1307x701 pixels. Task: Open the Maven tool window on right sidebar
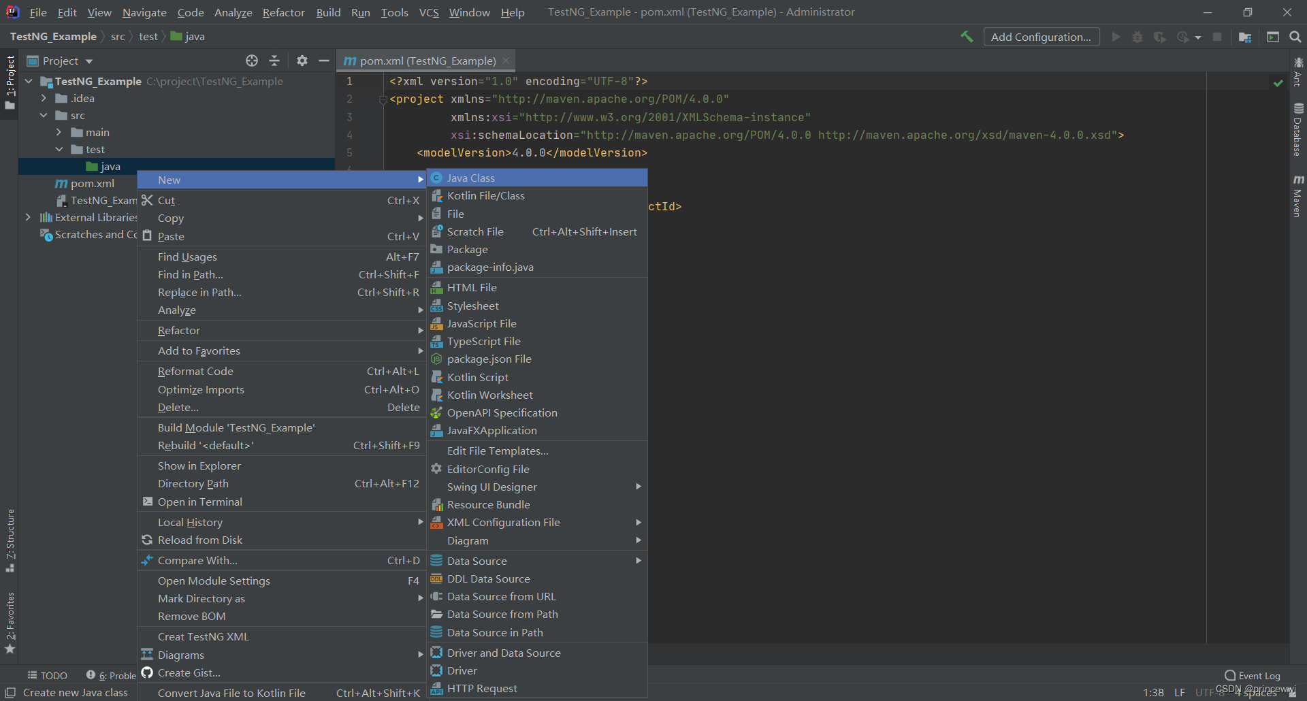pyautogui.click(x=1298, y=196)
